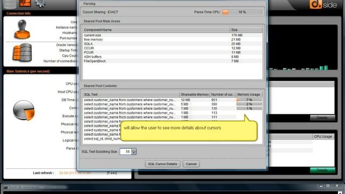Select the 'free memory' component row
Viewport: 345px width, 194px height.
click(x=172, y=39)
